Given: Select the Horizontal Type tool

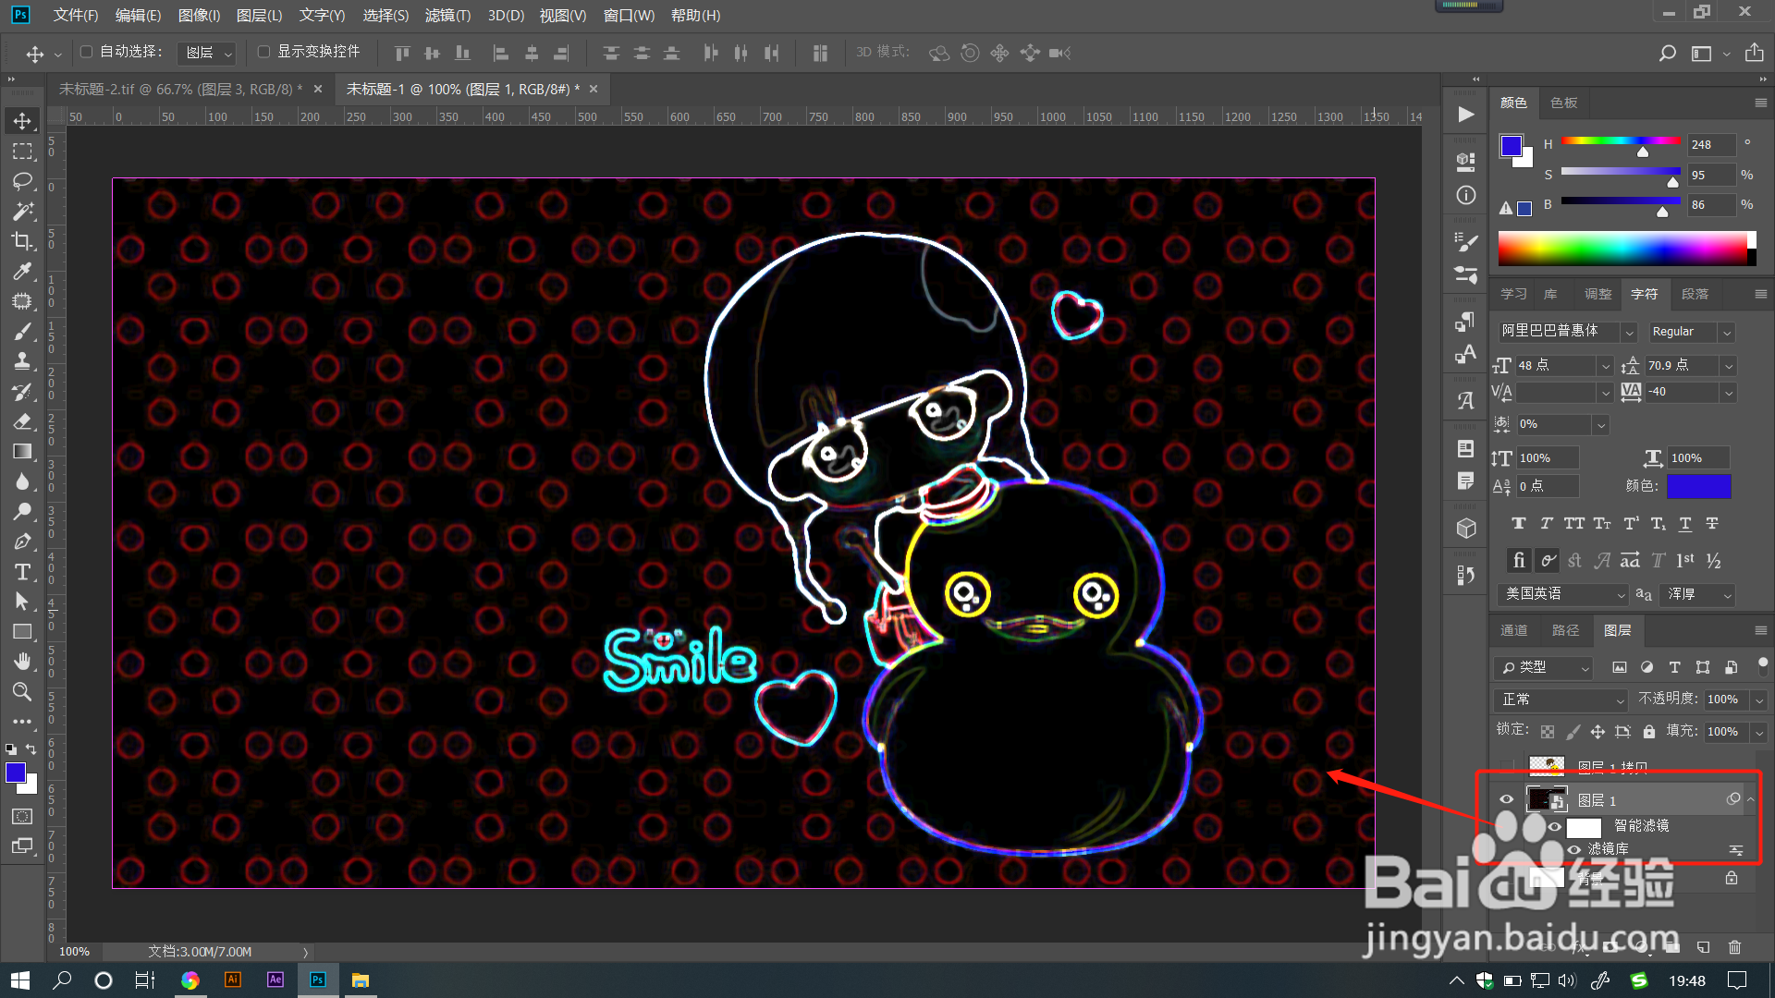Looking at the screenshot, I should (22, 572).
